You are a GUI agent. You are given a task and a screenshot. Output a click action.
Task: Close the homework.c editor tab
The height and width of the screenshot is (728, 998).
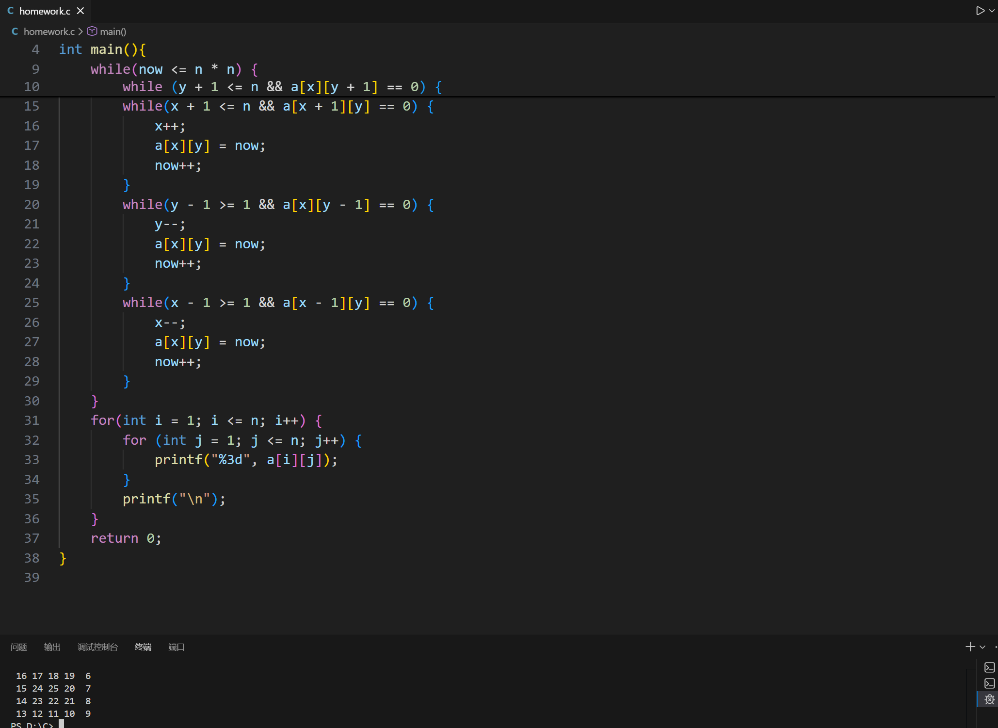(x=80, y=11)
